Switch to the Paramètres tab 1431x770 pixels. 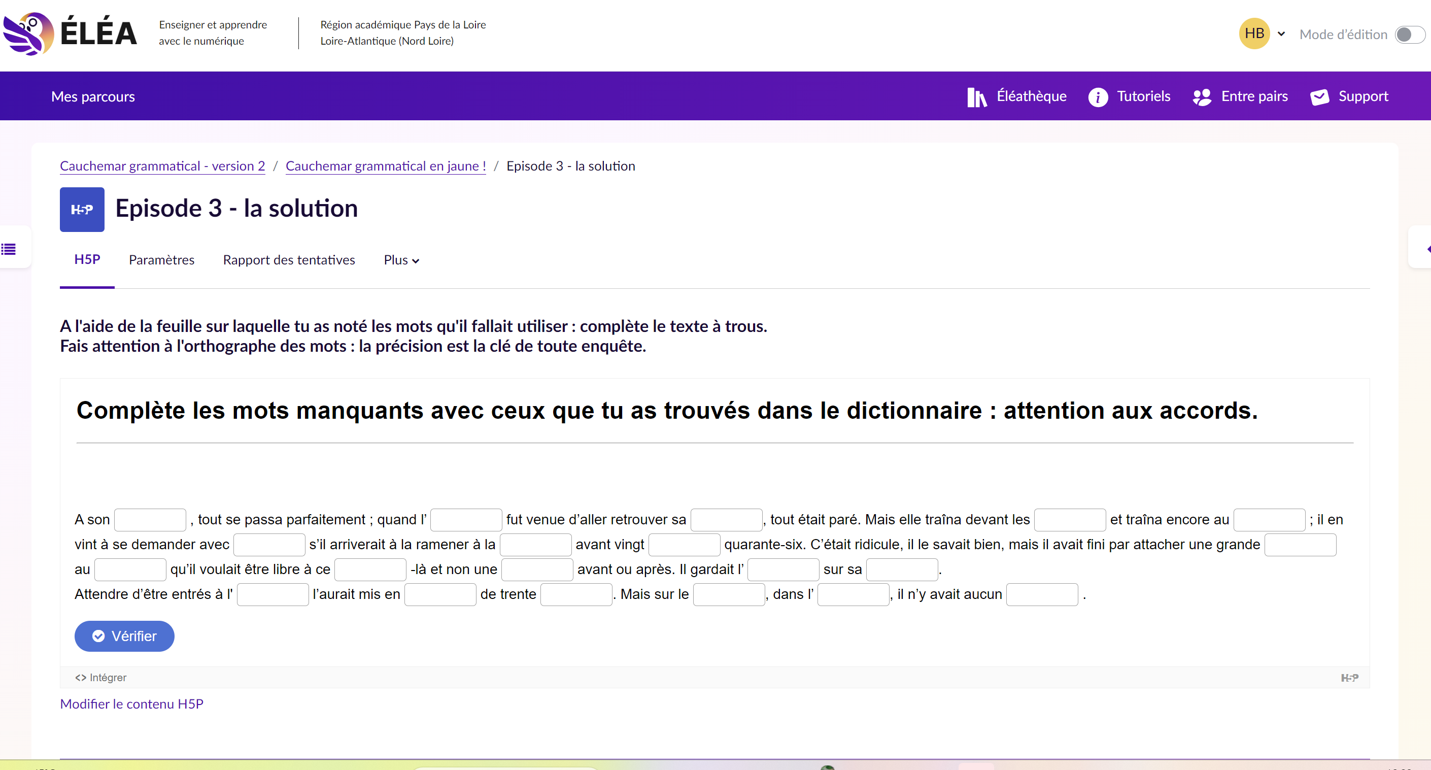(161, 260)
